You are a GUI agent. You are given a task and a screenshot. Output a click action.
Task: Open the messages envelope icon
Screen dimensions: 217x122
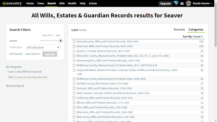(x=182, y=3)
